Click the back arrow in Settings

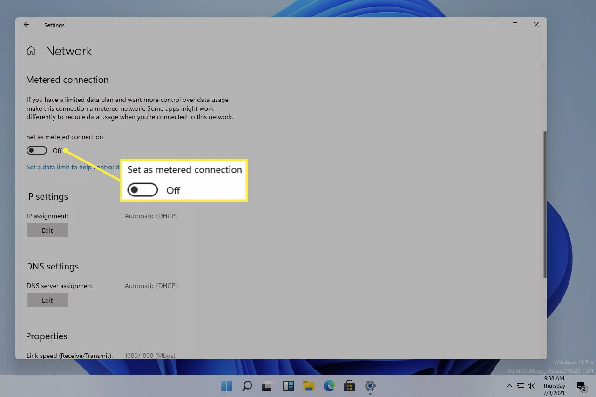point(27,25)
